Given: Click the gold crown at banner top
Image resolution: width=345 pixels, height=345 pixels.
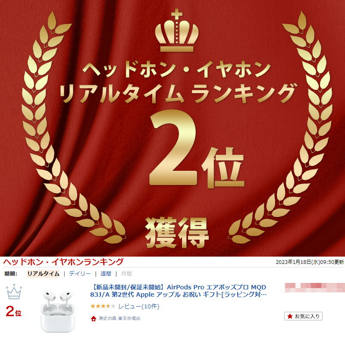Looking at the screenshot, I should [x=177, y=30].
